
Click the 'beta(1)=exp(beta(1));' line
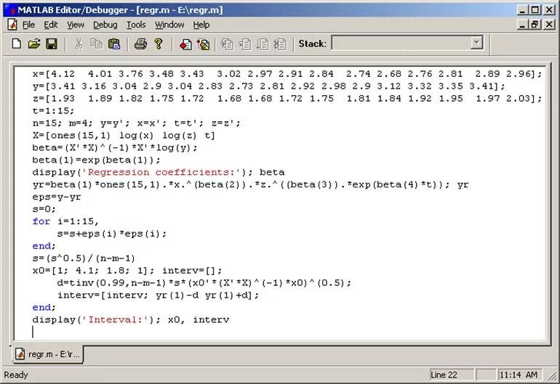(97, 160)
